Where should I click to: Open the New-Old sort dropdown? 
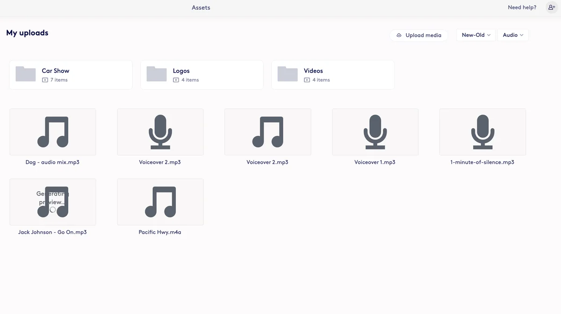pyautogui.click(x=475, y=35)
